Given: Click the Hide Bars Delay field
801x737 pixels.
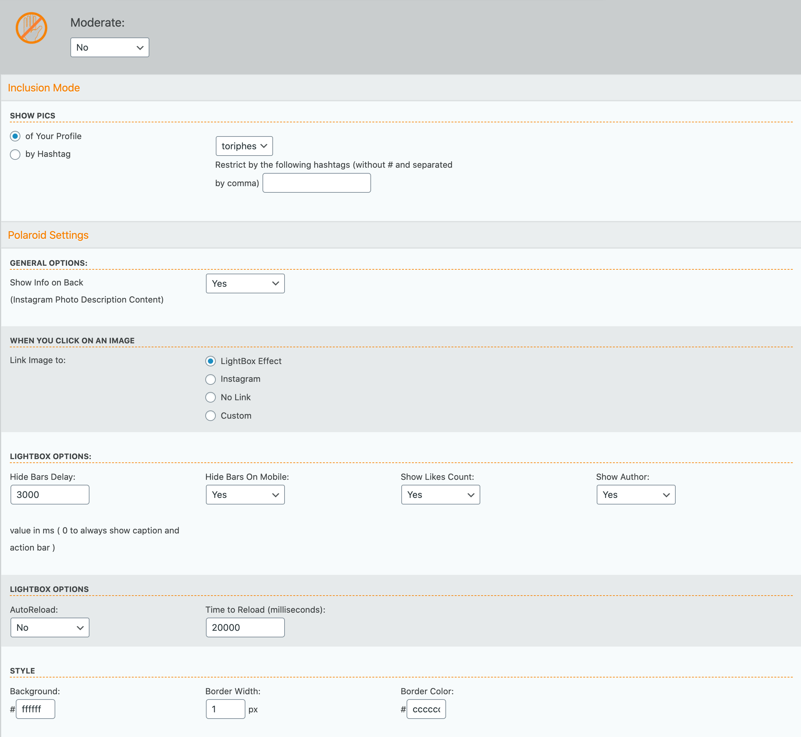Looking at the screenshot, I should tap(50, 495).
